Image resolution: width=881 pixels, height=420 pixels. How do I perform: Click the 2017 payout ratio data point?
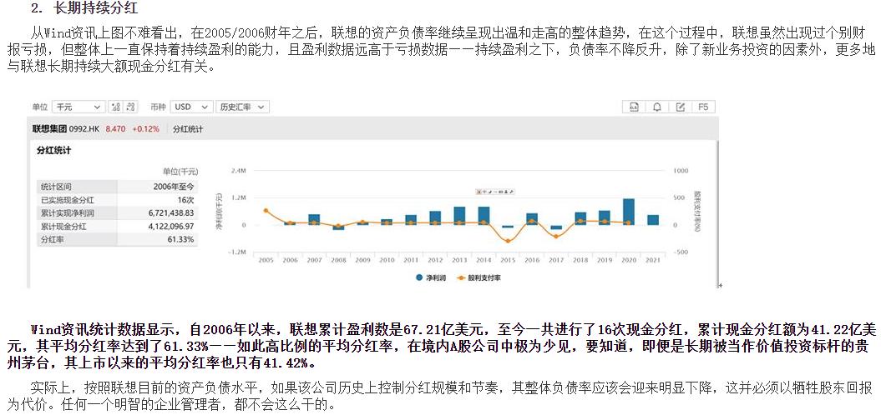click(556, 237)
